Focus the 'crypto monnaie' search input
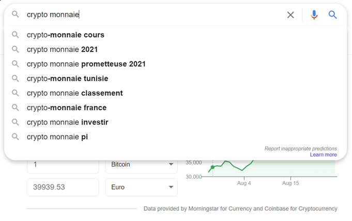The width and height of the screenshot is (352, 221). 155,15
